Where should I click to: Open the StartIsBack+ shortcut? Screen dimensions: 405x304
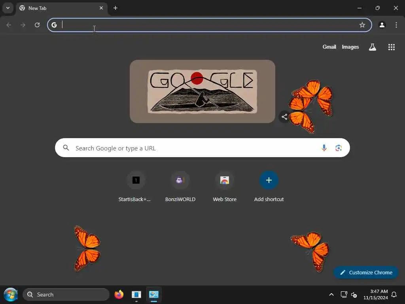(x=136, y=187)
